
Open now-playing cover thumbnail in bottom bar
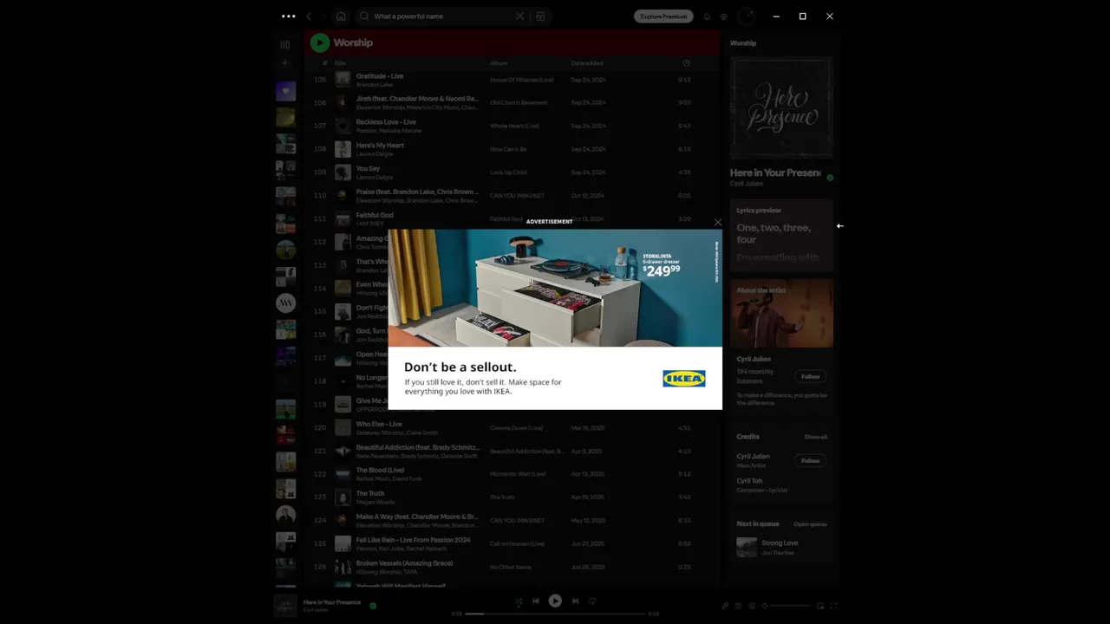(285, 606)
